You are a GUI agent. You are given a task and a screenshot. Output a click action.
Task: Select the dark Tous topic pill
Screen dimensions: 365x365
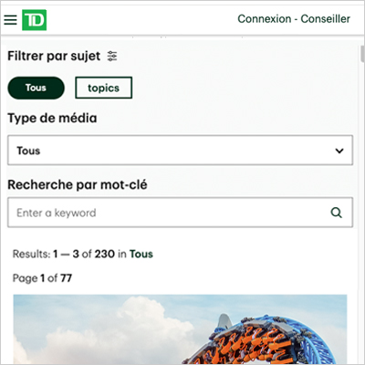pyautogui.click(x=36, y=88)
